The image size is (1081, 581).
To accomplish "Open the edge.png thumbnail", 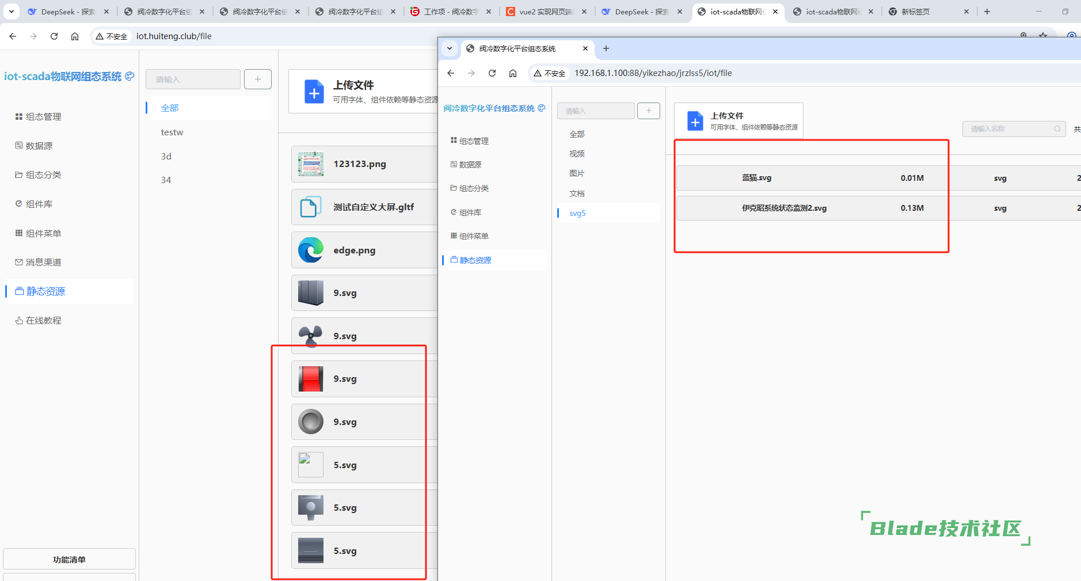I will [x=311, y=250].
